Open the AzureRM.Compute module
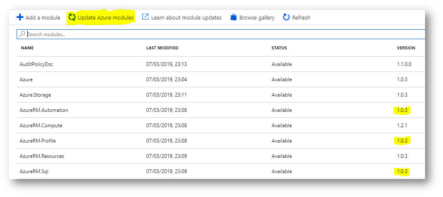The height and width of the screenshot is (197, 443). pyautogui.click(x=221, y=126)
